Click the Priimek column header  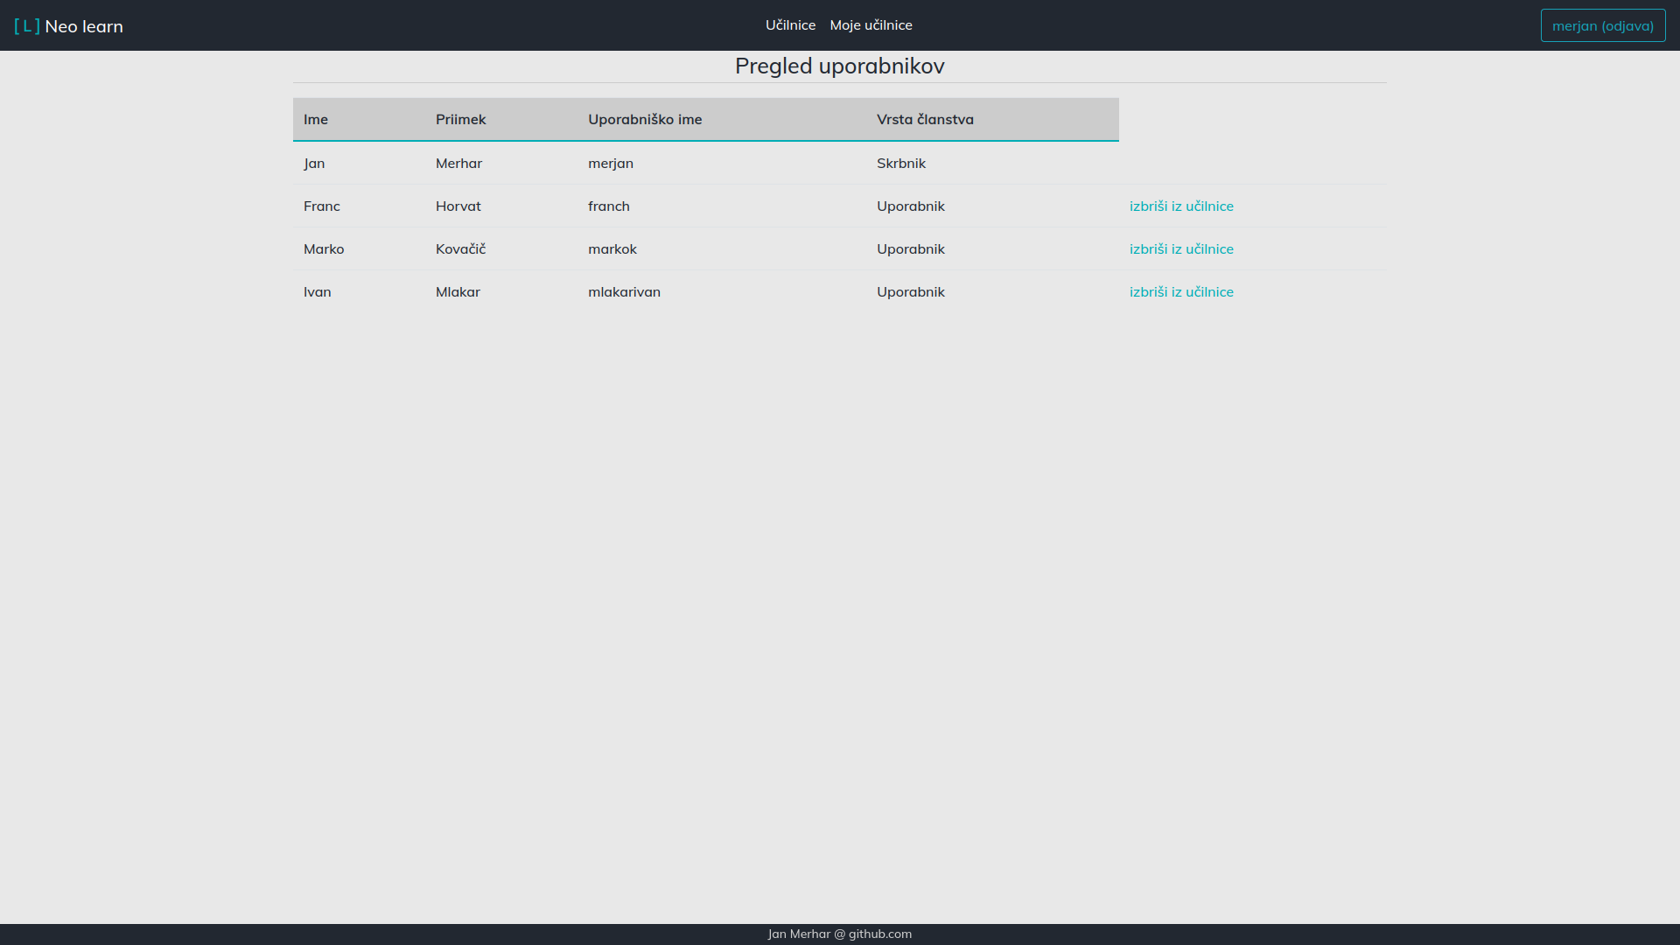pos(460,120)
